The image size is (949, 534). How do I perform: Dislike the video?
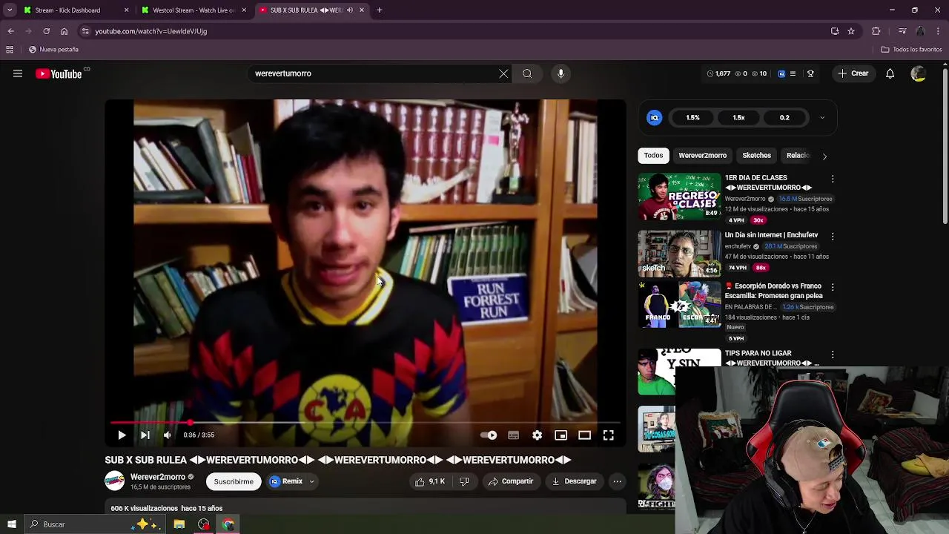coord(464,481)
